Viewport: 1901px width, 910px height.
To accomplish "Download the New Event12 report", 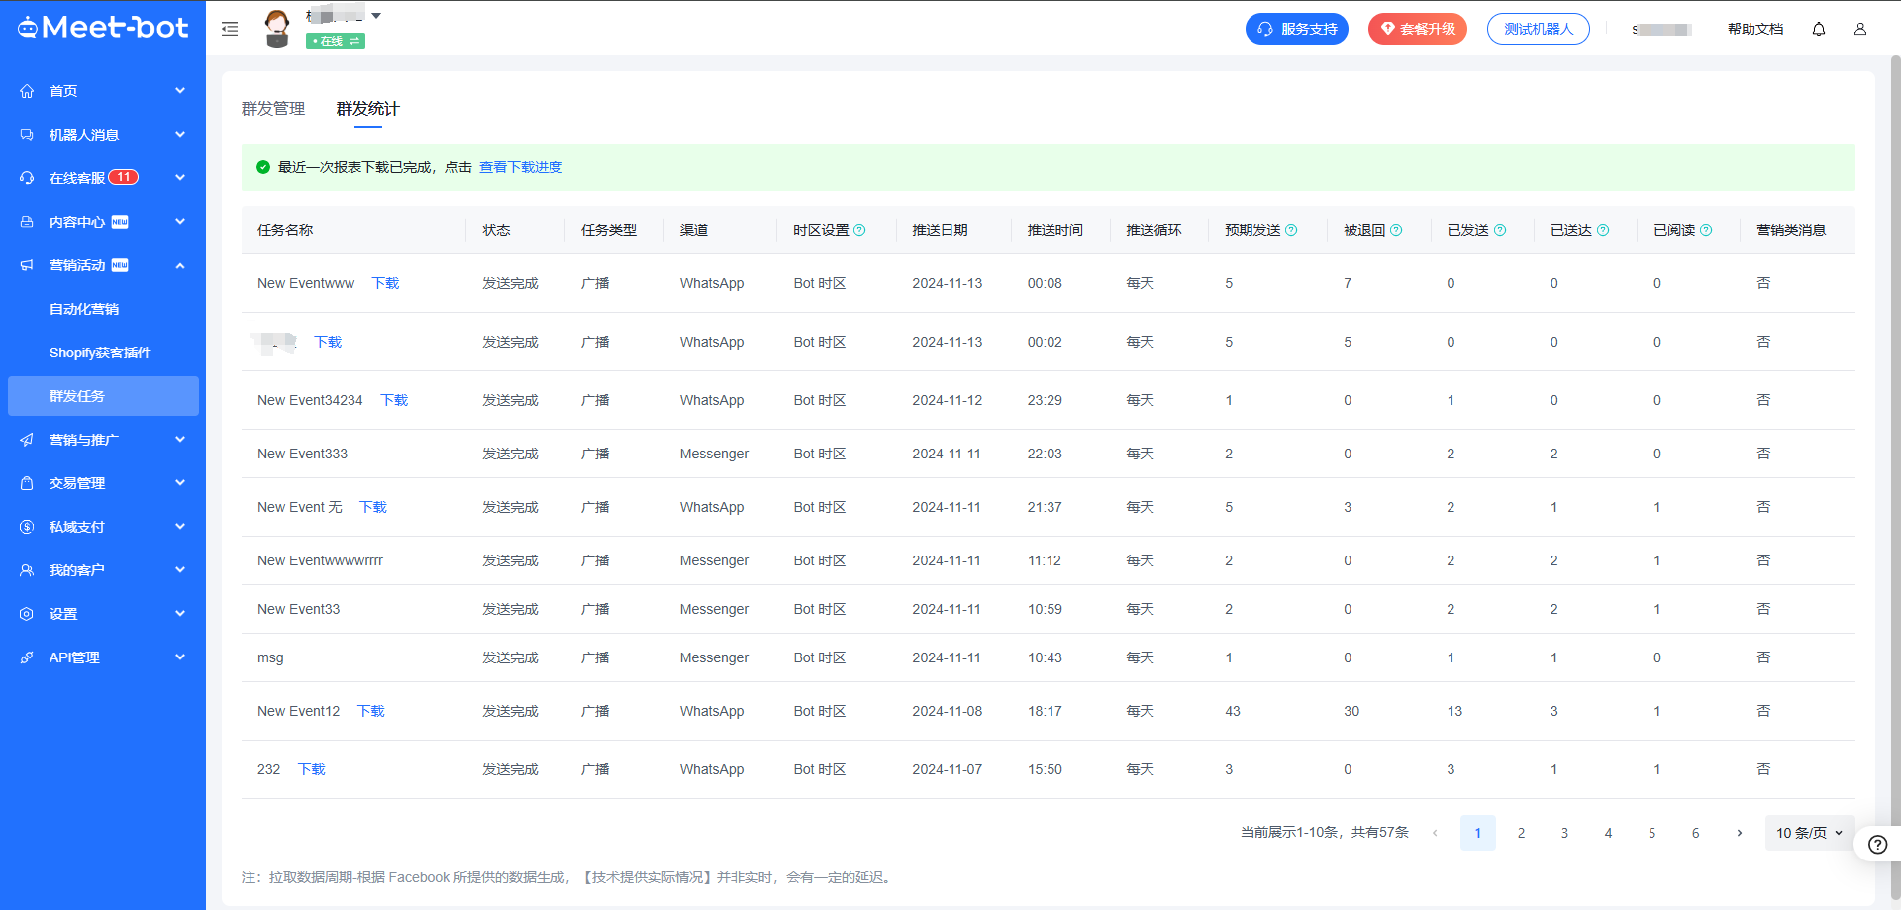I will click(371, 711).
